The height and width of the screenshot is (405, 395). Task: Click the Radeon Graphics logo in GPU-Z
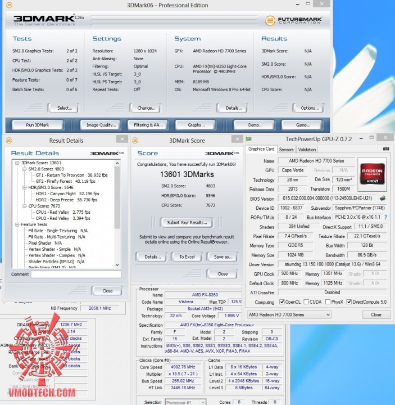point(373,174)
